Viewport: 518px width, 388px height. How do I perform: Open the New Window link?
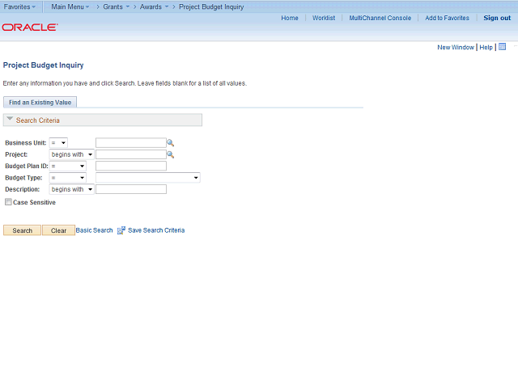[x=456, y=47]
